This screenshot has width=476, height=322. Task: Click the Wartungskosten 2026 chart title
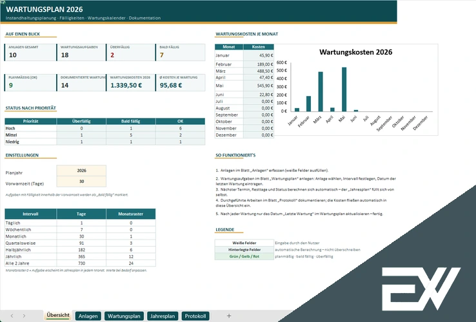pos(356,52)
